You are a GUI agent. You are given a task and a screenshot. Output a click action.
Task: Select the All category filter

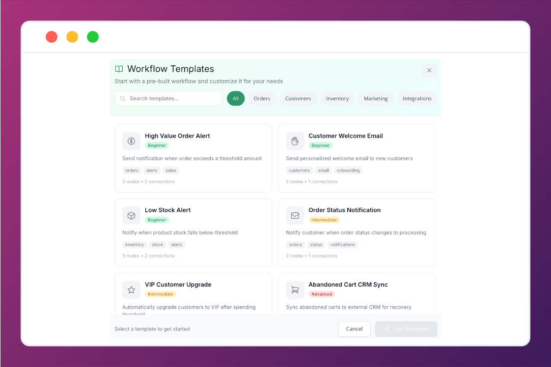click(x=236, y=98)
